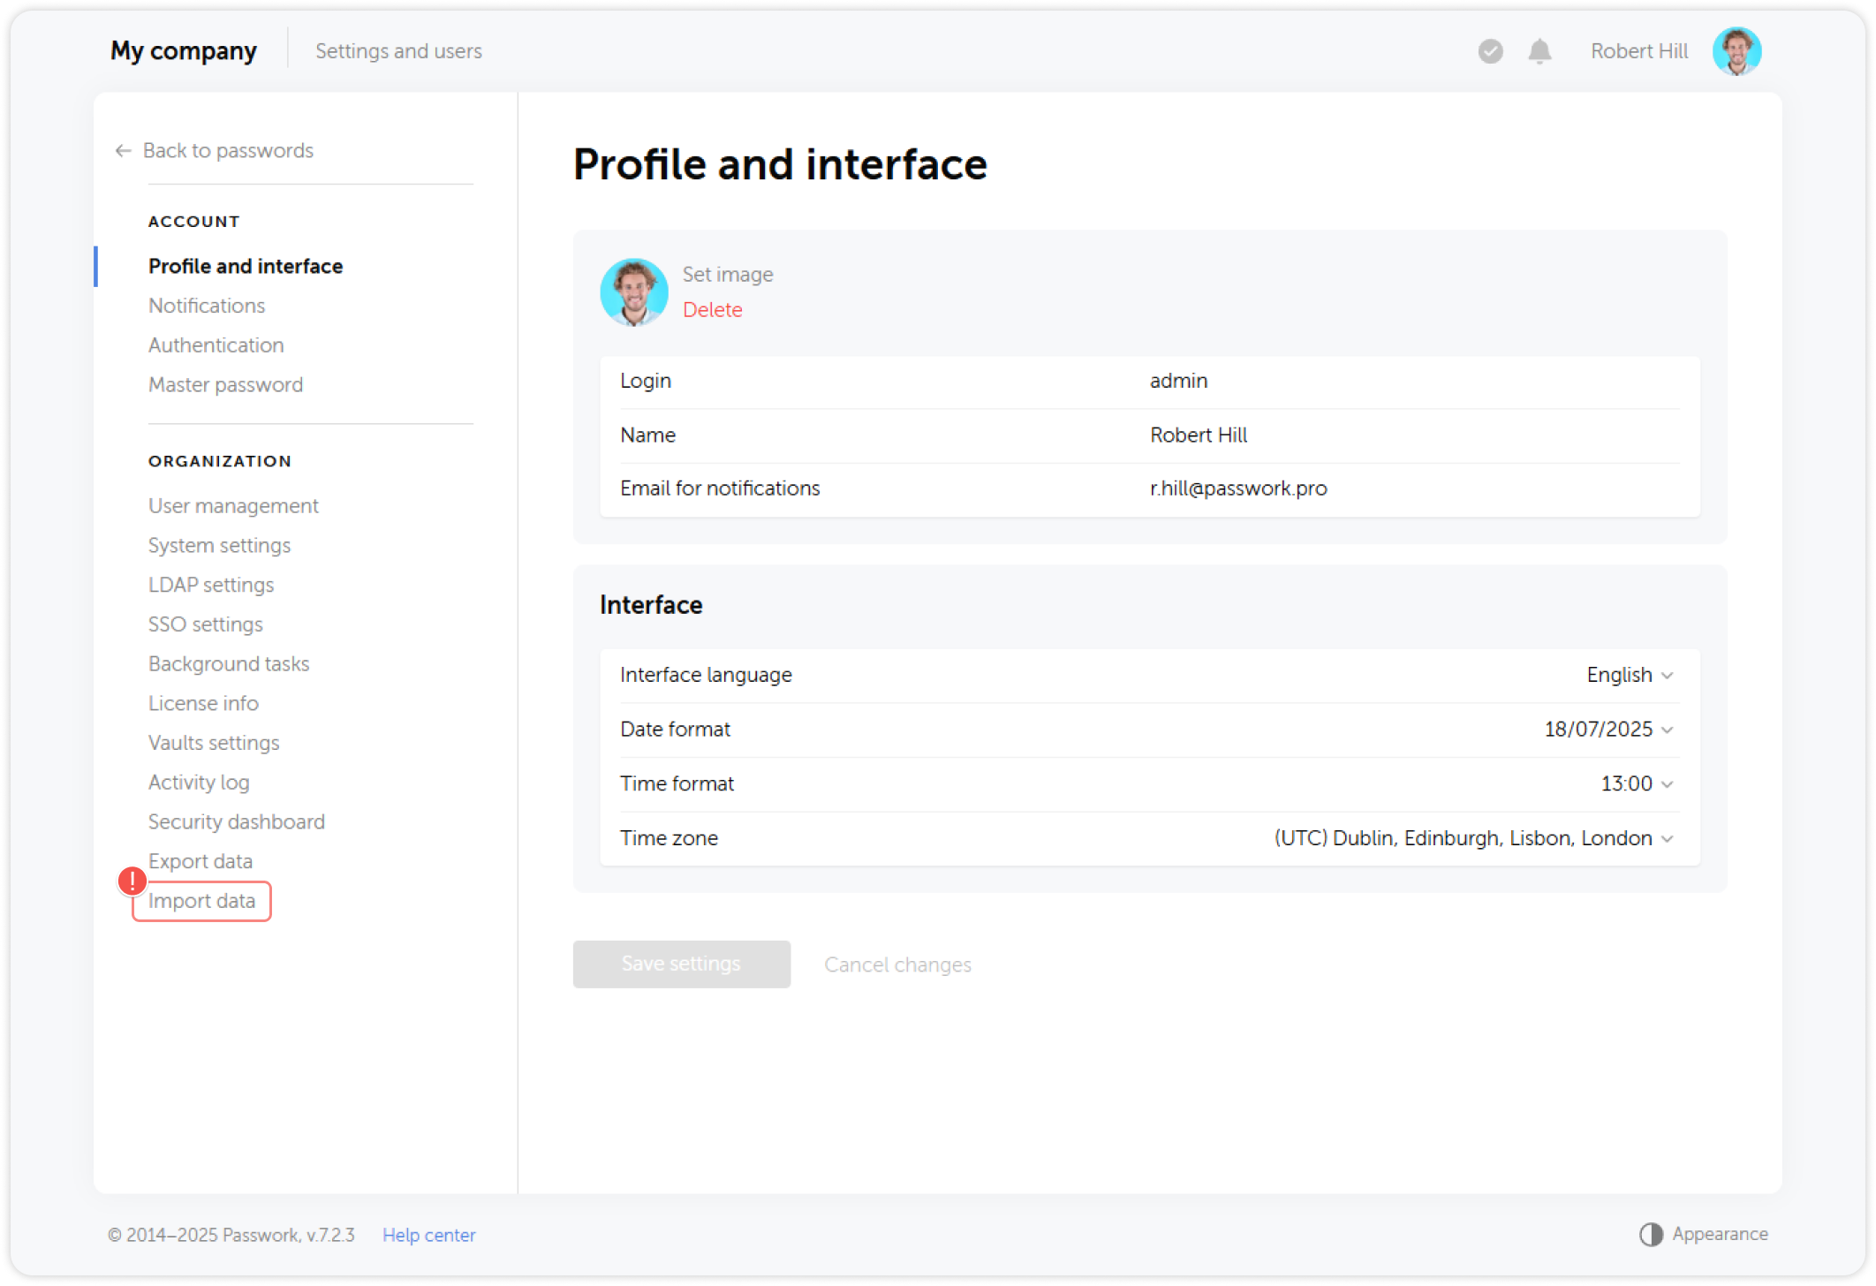Open the Robert Hill avatar in the header
This screenshot has width=1876, height=1286.
(x=1736, y=51)
